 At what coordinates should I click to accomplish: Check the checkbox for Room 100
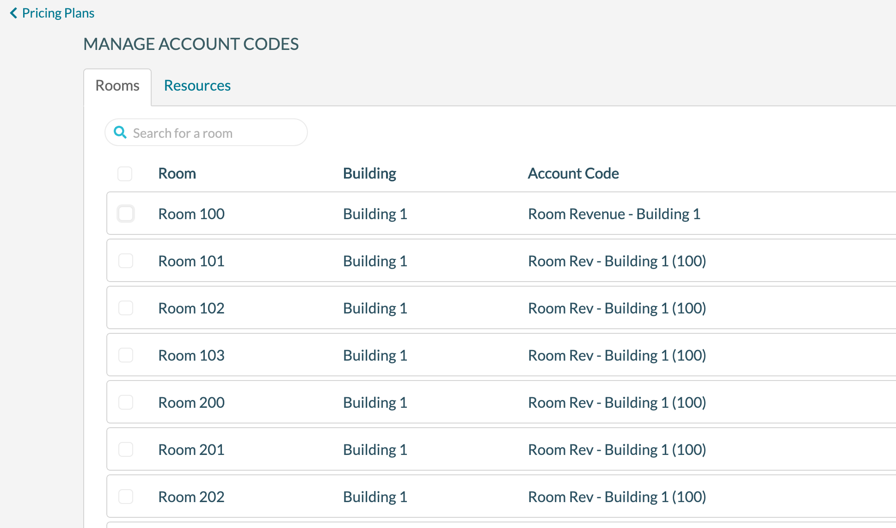[125, 214]
